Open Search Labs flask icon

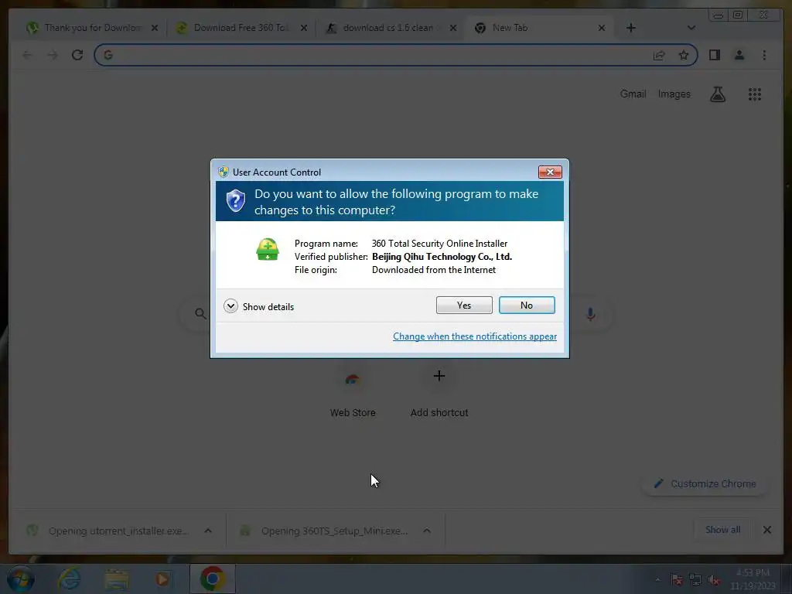pyautogui.click(x=718, y=94)
